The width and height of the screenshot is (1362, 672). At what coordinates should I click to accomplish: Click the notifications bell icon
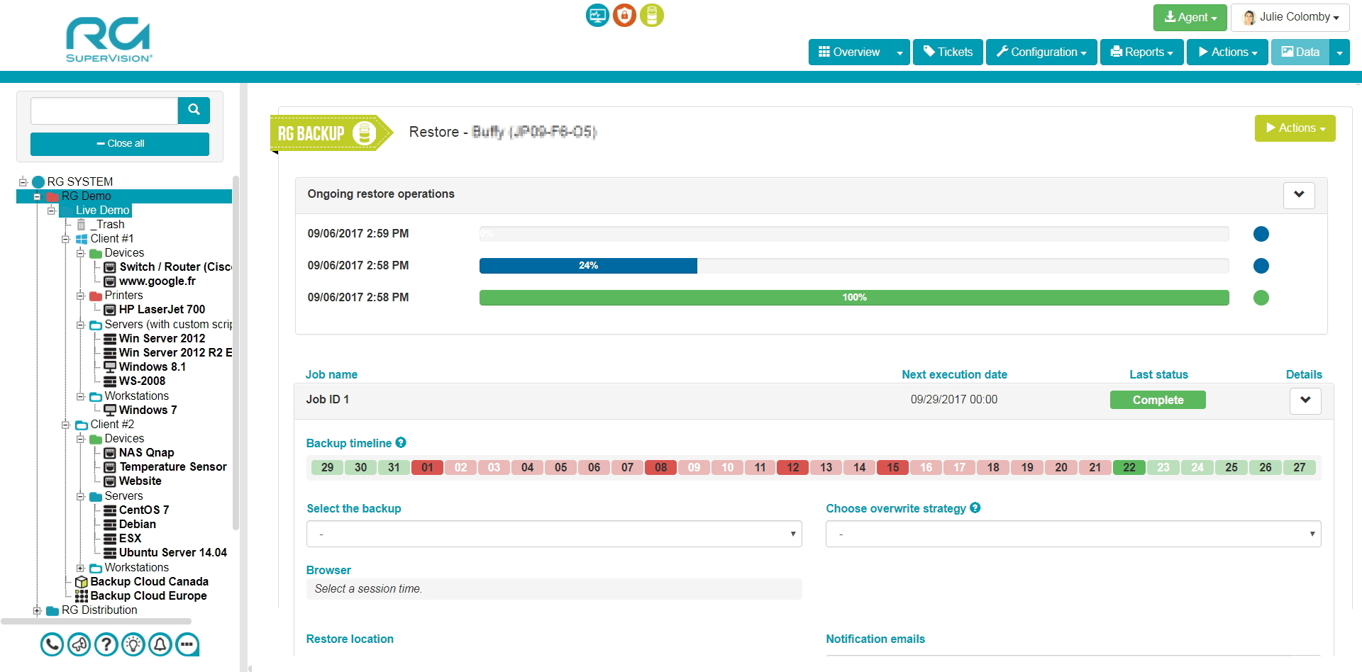pyautogui.click(x=160, y=644)
